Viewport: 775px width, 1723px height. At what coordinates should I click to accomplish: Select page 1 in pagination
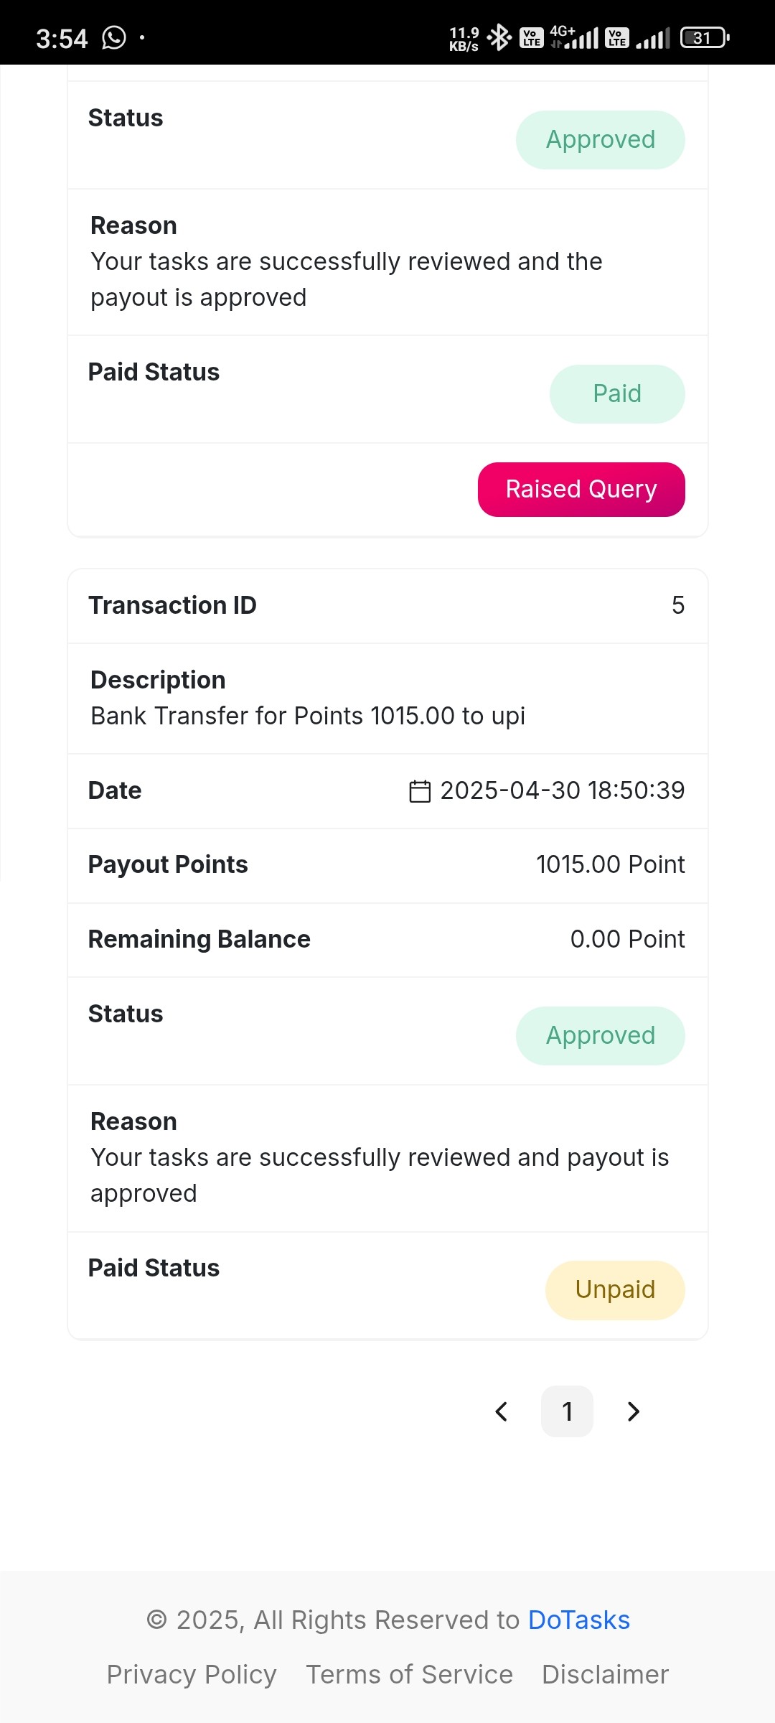point(567,1411)
